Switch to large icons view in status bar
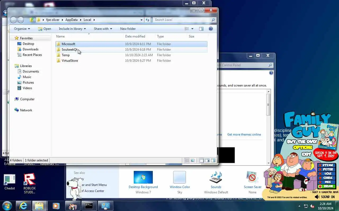This screenshot has width=339, height=211. (x=193, y=160)
